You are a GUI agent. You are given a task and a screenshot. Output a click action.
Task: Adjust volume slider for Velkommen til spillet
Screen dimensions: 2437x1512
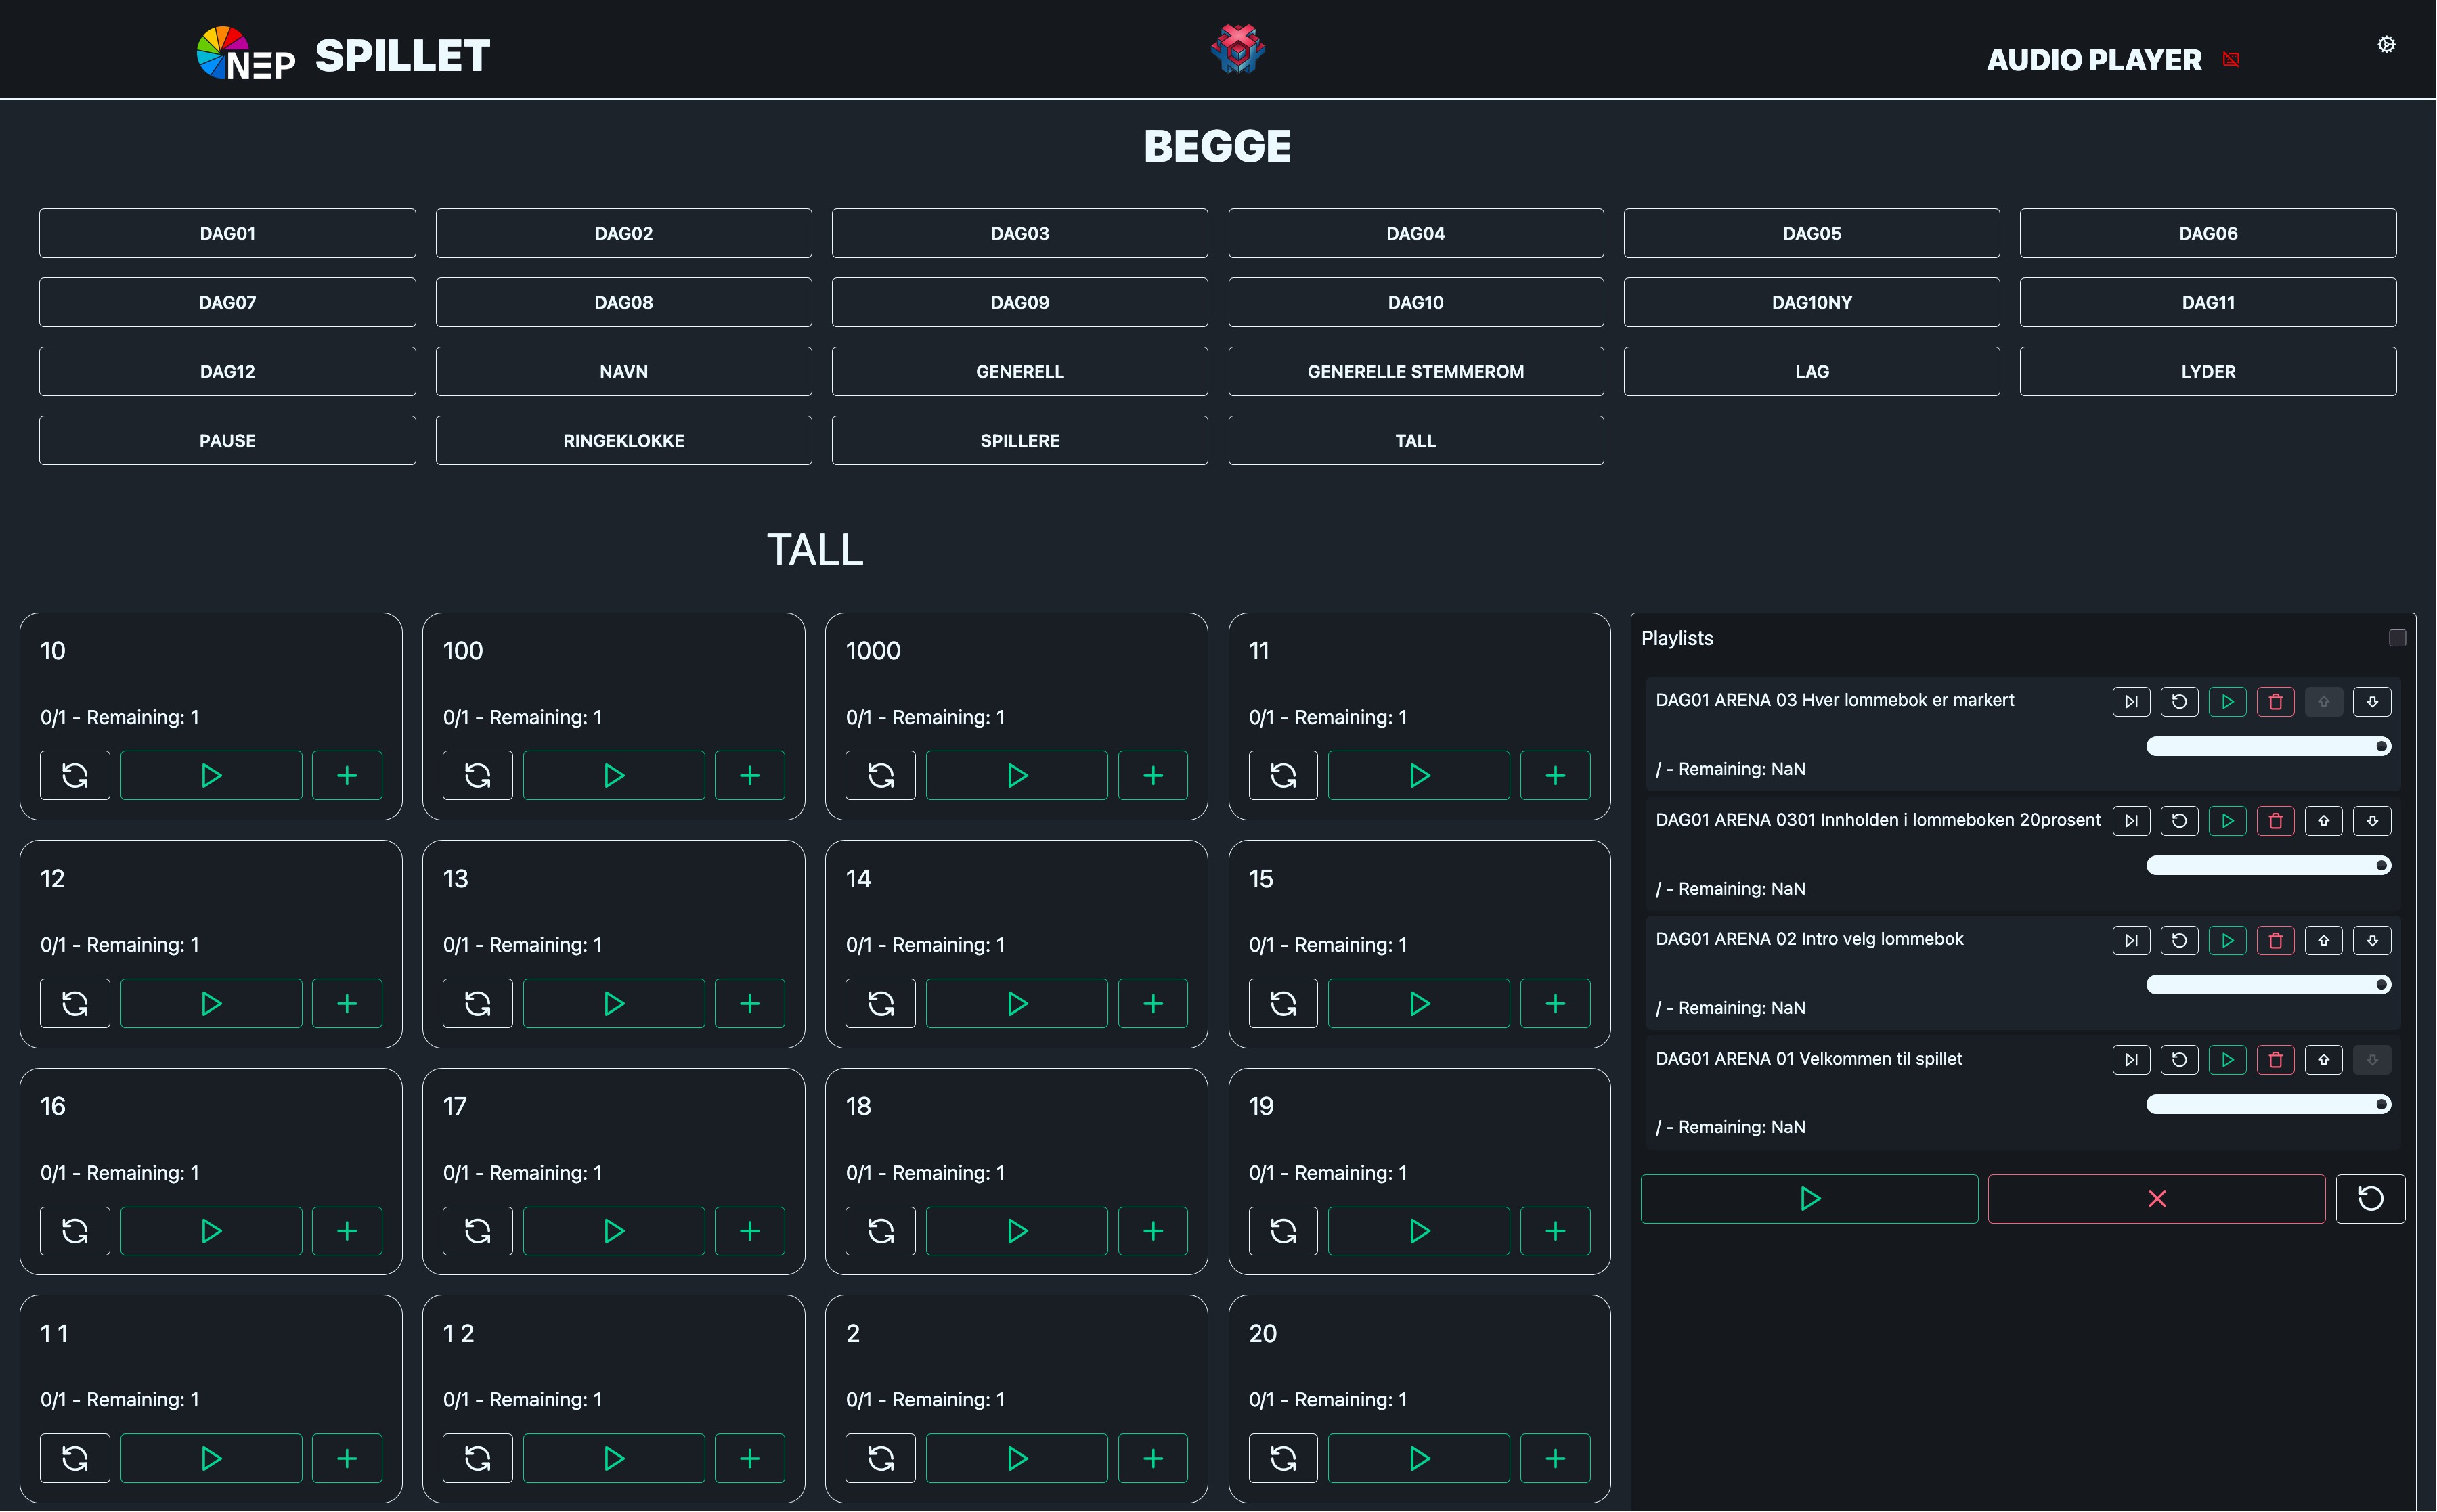click(2268, 1104)
